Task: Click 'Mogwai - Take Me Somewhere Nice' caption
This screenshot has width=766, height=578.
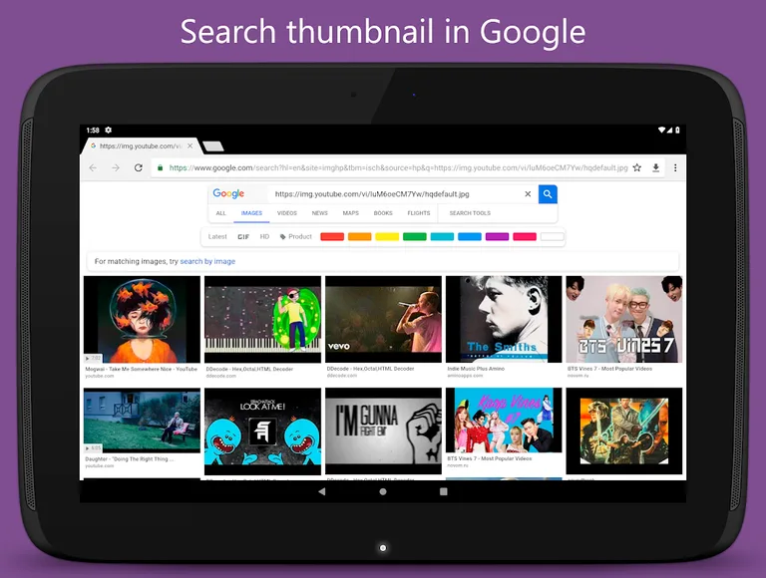Action: [x=142, y=369]
